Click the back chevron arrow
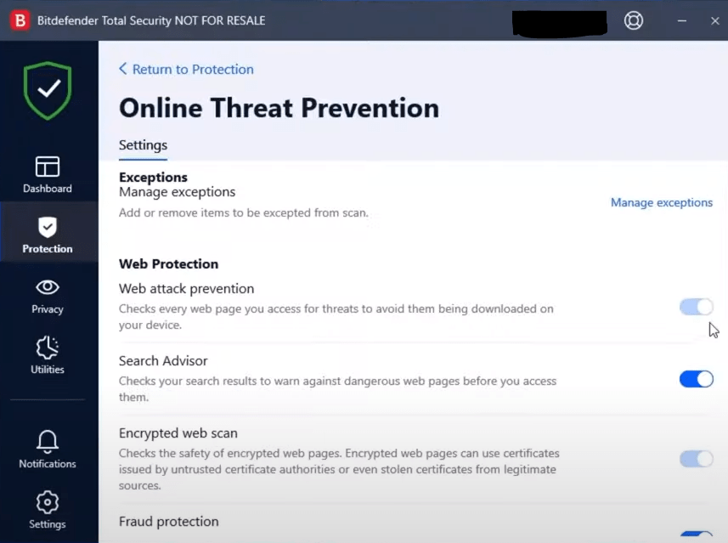Screen dimensions: 728x543 123,69
